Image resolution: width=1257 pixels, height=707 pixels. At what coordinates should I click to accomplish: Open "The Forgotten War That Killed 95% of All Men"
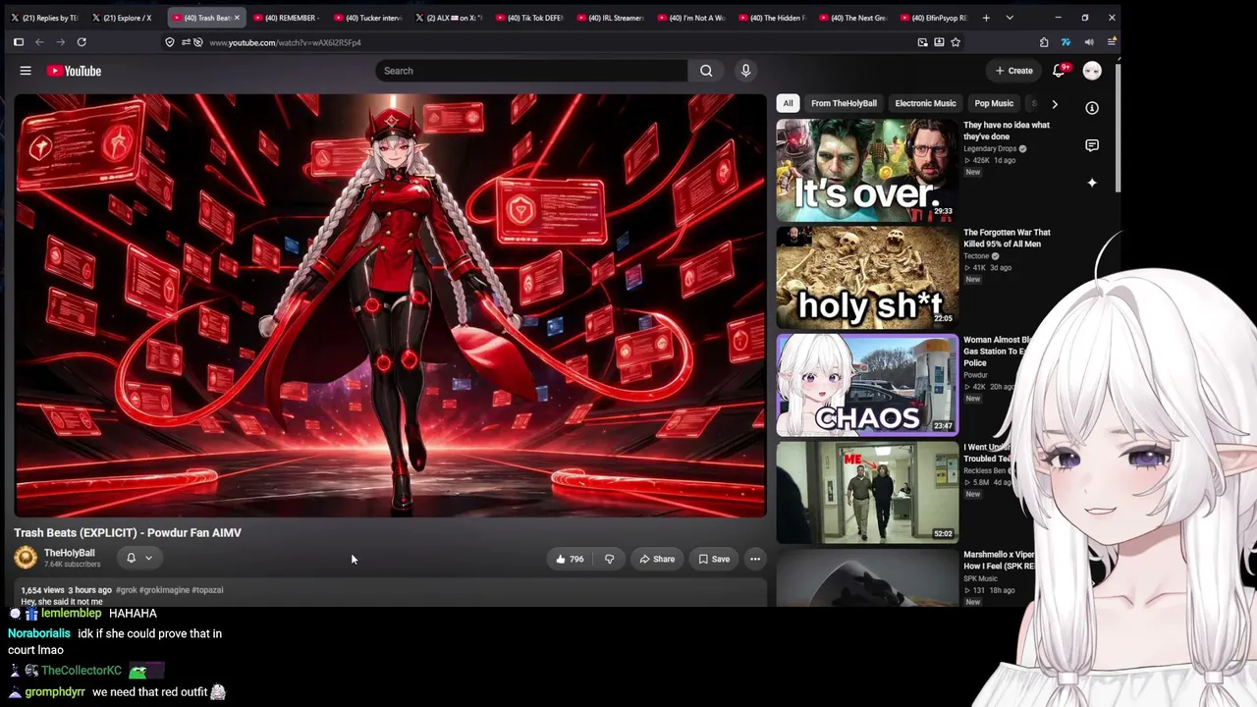(x=1007, y=238)
